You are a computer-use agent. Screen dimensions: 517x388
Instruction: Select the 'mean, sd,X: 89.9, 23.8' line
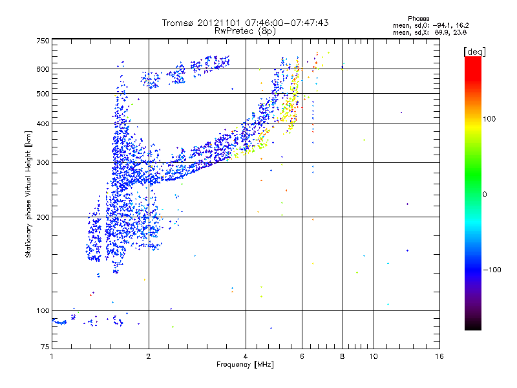(x=430, y=32)
